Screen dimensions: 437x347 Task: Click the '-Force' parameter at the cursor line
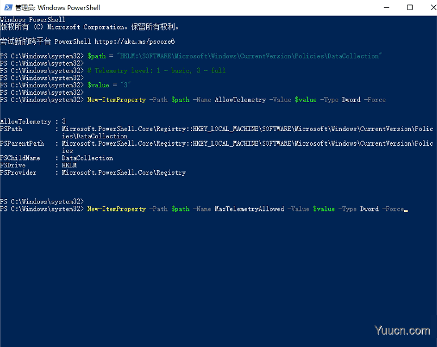click(x=393, y=209)
